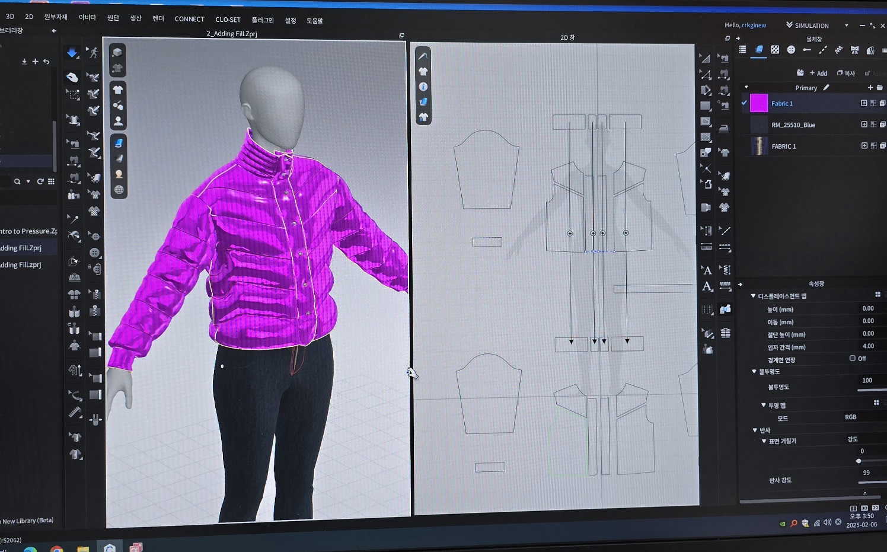
Task: Collapse the Primary fabric group
Action: (x=746, y=88)
